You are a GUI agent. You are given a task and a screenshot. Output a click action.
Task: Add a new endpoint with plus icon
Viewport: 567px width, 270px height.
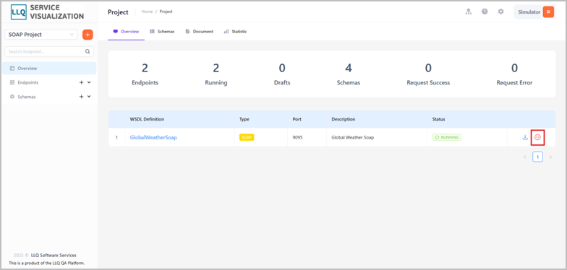(81, 82)
